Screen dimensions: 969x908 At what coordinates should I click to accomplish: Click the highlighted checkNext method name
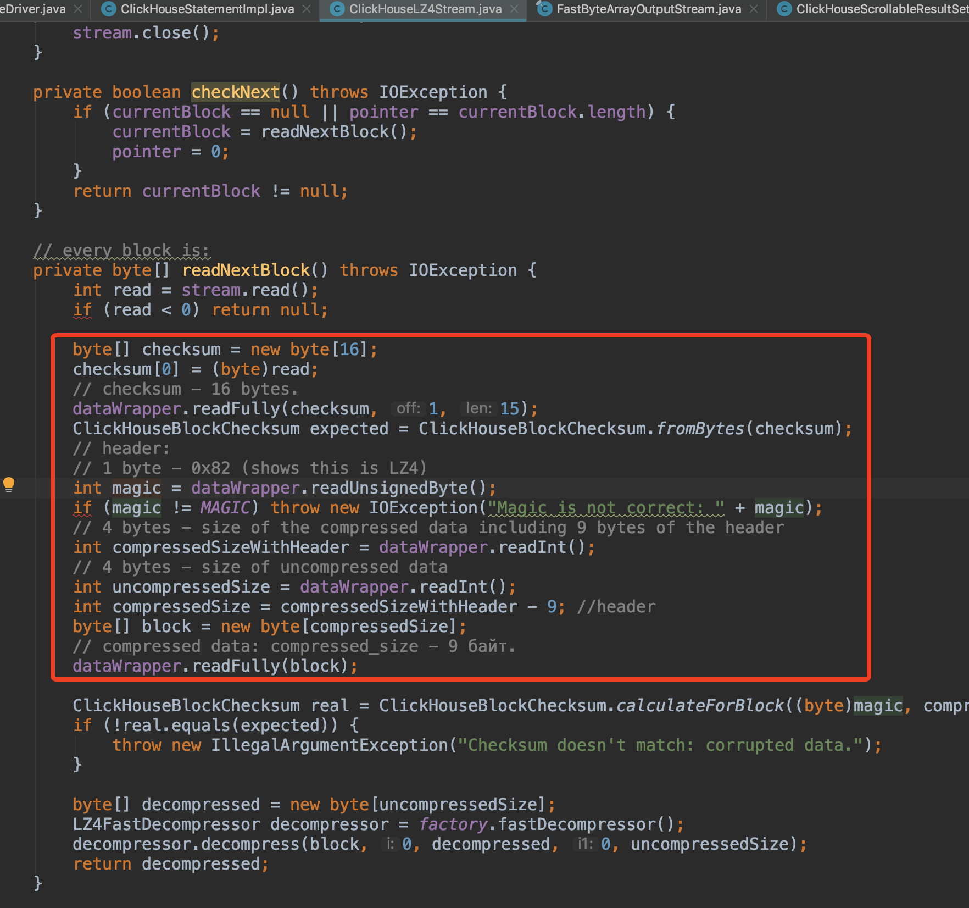click(x=235, y=92)
